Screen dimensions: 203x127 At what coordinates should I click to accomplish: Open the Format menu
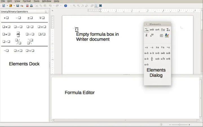tap(27, 1)
